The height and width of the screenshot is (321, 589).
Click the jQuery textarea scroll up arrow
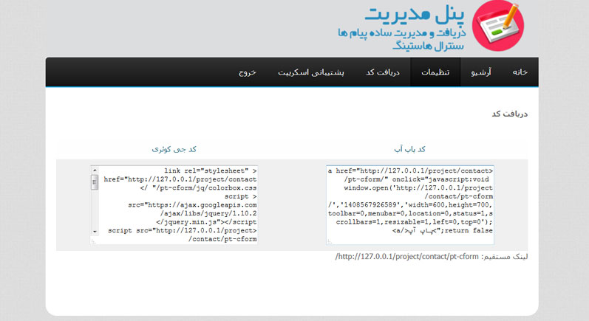tap(95, 170)
